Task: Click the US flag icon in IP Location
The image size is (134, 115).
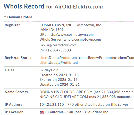Action: coord(42,112)
